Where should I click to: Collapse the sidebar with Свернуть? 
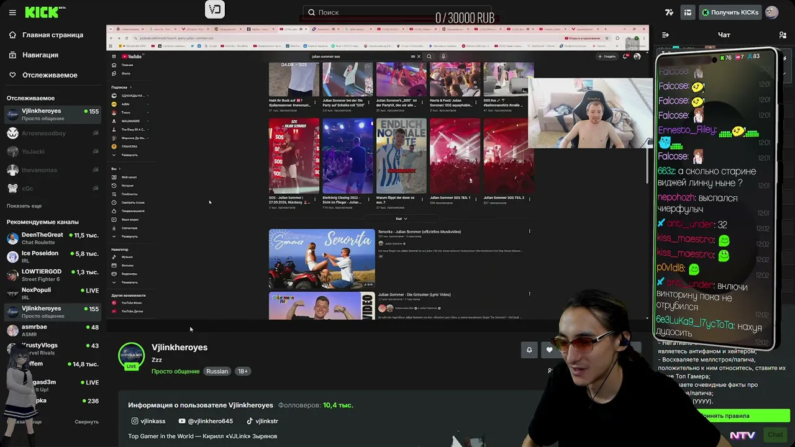[x=86, y=422]
